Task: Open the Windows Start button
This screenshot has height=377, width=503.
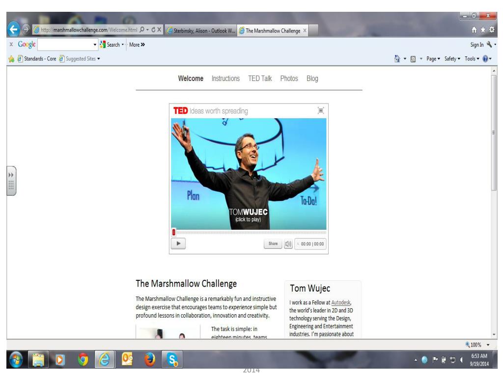Action: (16, 359)
